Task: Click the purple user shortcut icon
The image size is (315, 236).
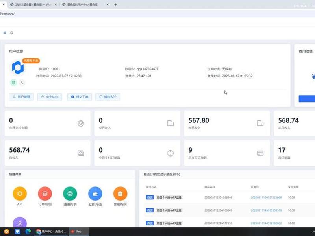Action: coord(20,222)
